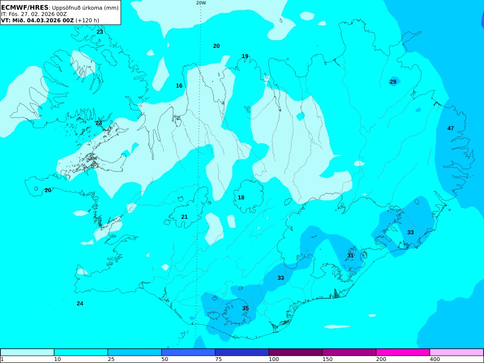The height and width of the screenshot is (363, 484).
Task: Click the 24 precipitation value on the map
Action: click(80, 303)
